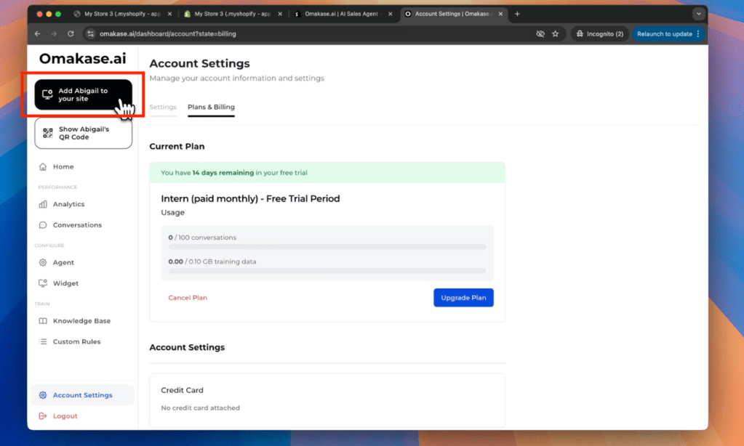
Task: Click the Agent gear icon
Action: (x=43, y=263)
